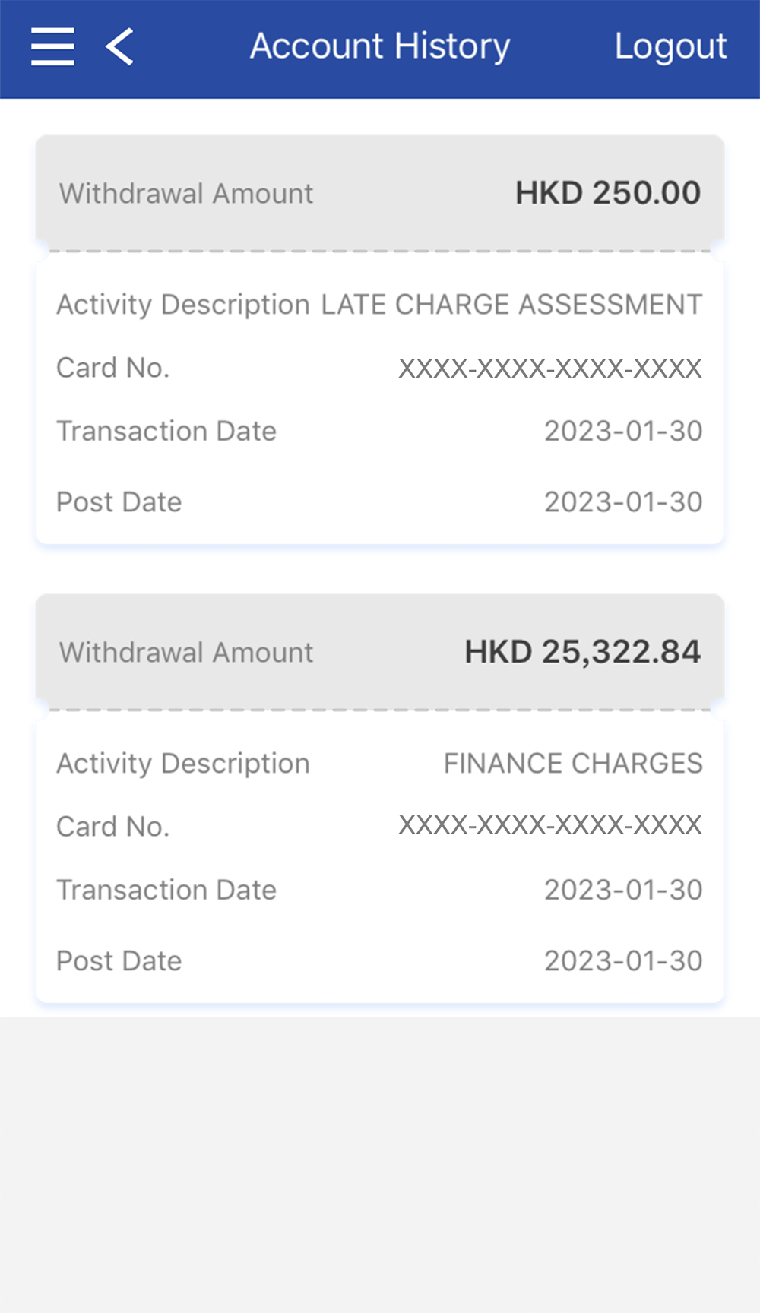760x1313 pixels.
Task: Tap the back arrow icon
Action: (120, 46)
